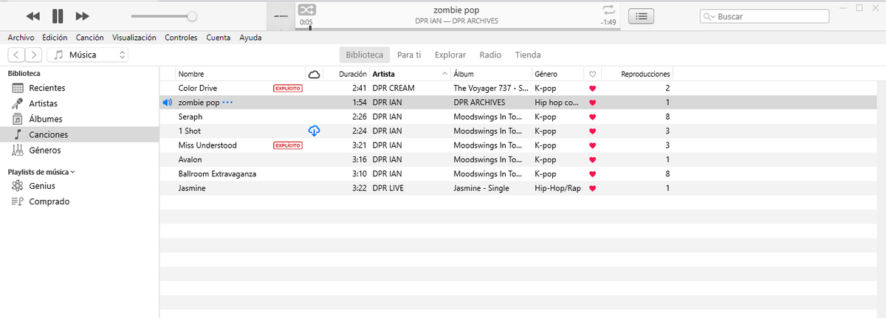Select the song Ballroom Extravaganza
Image resolution: width=886 pixels, height=318 pixels.
pos(218,174)
